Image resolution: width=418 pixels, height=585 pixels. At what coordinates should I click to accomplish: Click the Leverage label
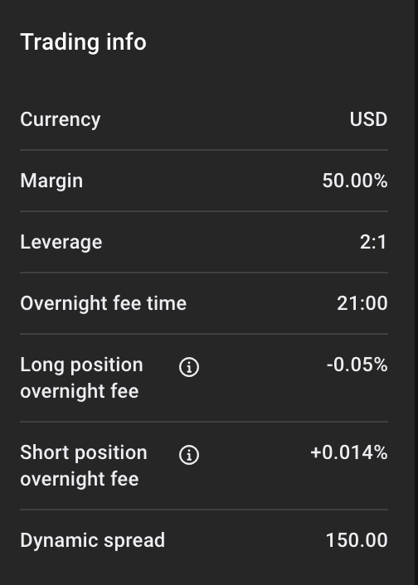(x=61, y=243)
